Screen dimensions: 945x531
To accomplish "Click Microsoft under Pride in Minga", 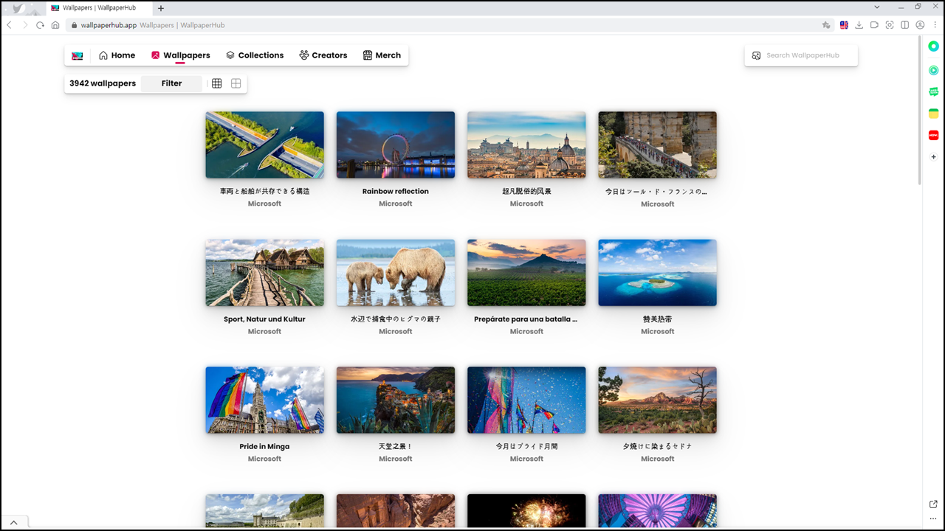I will pyautogui.click(x=264, y=459).
